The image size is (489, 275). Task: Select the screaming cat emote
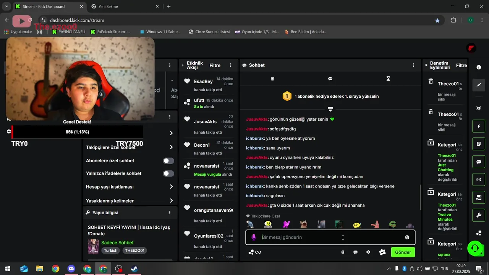tap(304, 225)
